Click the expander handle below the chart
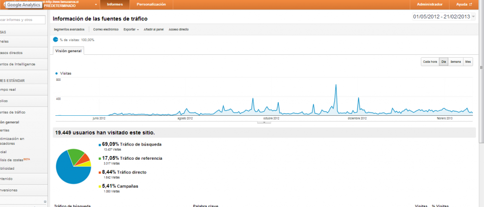Screen dimensions: 484x207 264,122
